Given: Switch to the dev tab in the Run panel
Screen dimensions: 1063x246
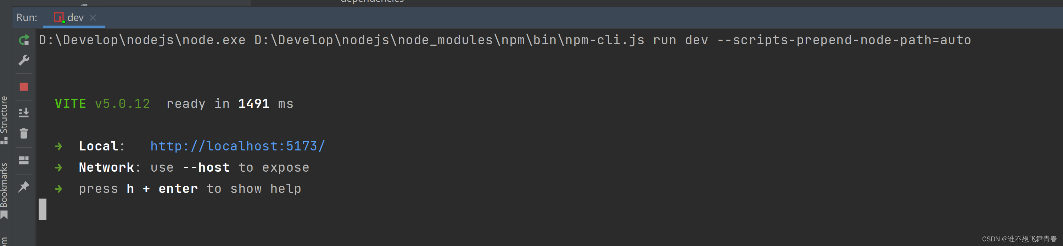Looking at the screenshot, I should [74, 17].
